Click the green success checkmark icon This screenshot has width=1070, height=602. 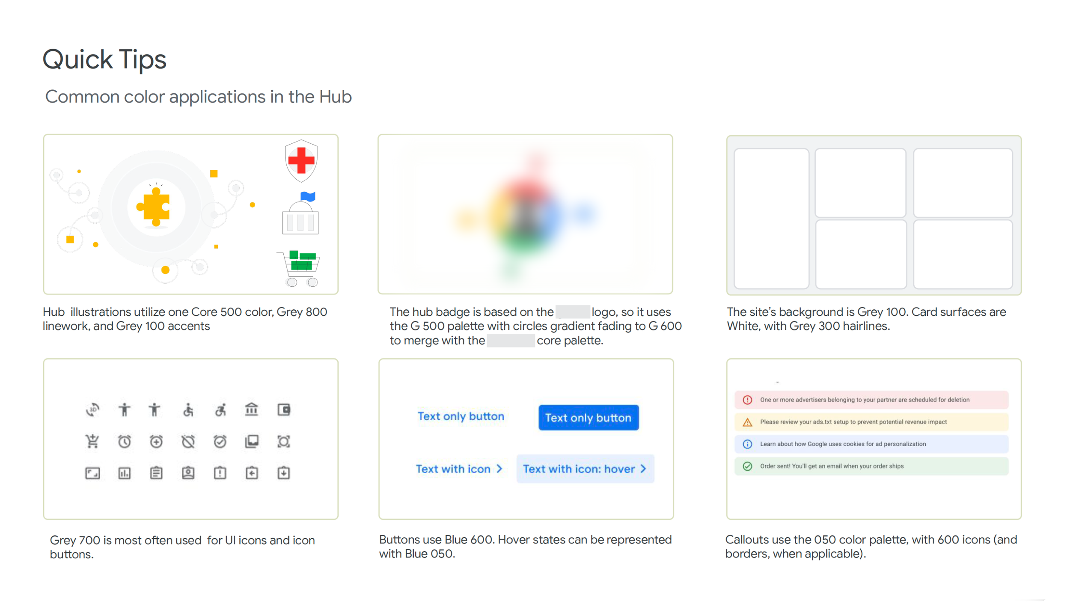[747, 466]
